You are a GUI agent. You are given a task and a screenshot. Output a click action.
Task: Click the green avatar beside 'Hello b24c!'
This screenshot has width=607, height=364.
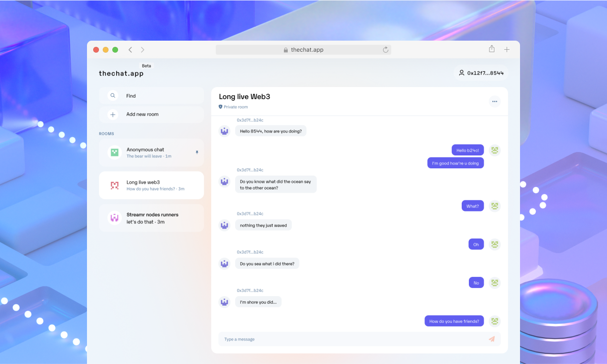coord(495,150)
